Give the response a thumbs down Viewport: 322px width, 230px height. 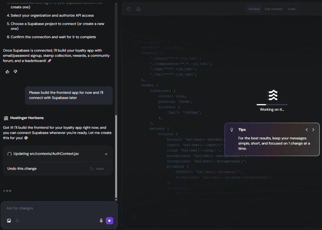coord(16,71)
